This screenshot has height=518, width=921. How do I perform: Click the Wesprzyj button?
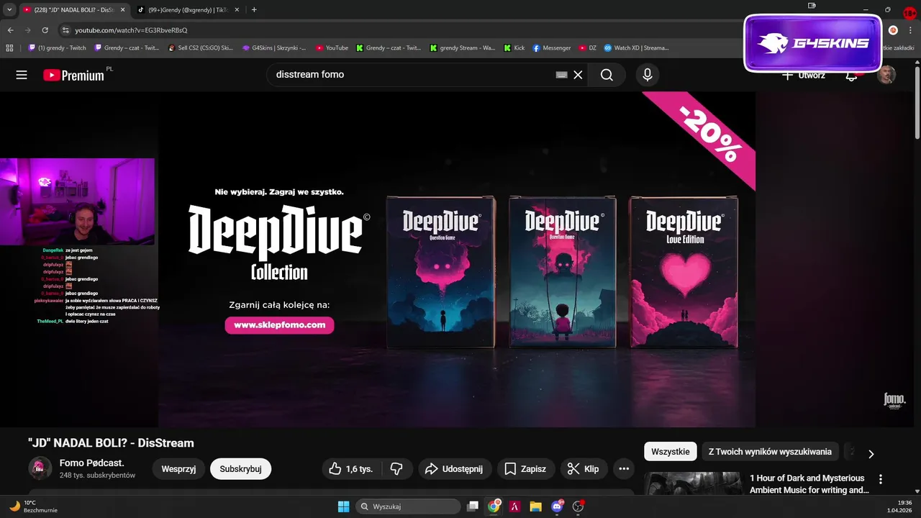coord(178,469)
